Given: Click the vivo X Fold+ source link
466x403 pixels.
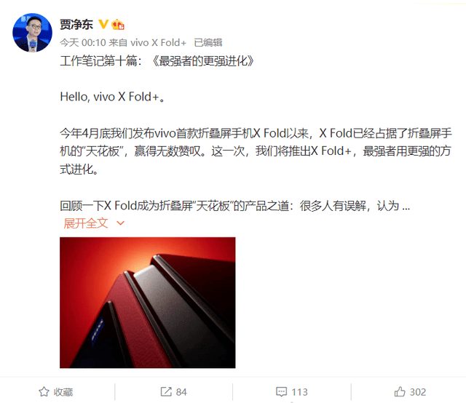Looking at the screenshot, I should click(159, 43).
